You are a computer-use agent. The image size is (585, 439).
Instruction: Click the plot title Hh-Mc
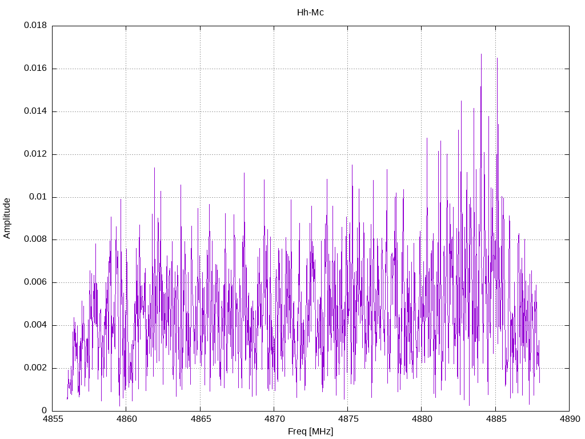pos(310,13)
